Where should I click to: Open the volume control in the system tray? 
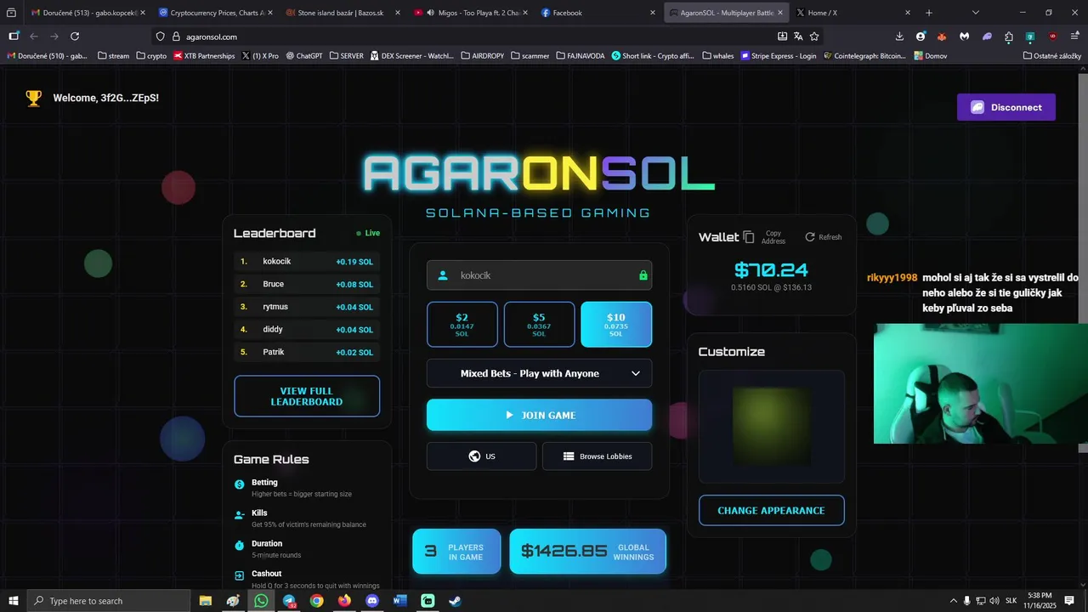994,601
